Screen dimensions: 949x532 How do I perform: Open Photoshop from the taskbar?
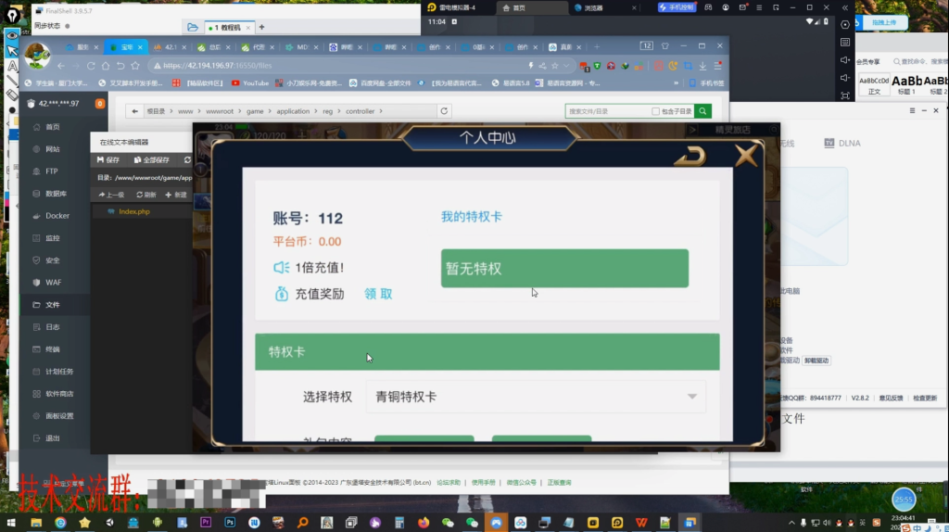pos(230,523)
